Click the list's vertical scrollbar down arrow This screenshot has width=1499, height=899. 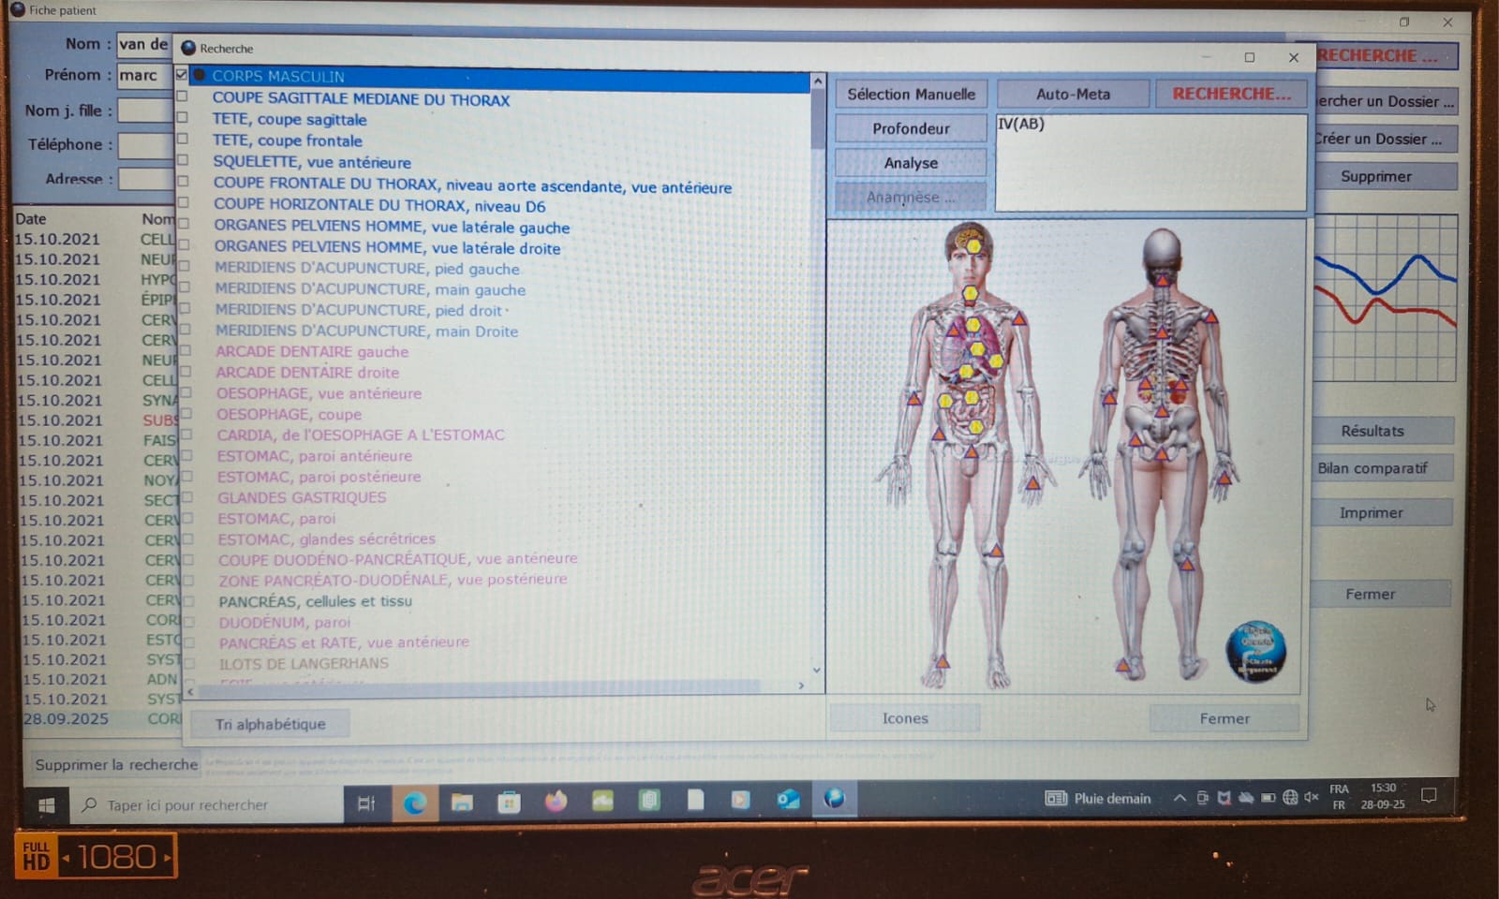coord(817,670)
